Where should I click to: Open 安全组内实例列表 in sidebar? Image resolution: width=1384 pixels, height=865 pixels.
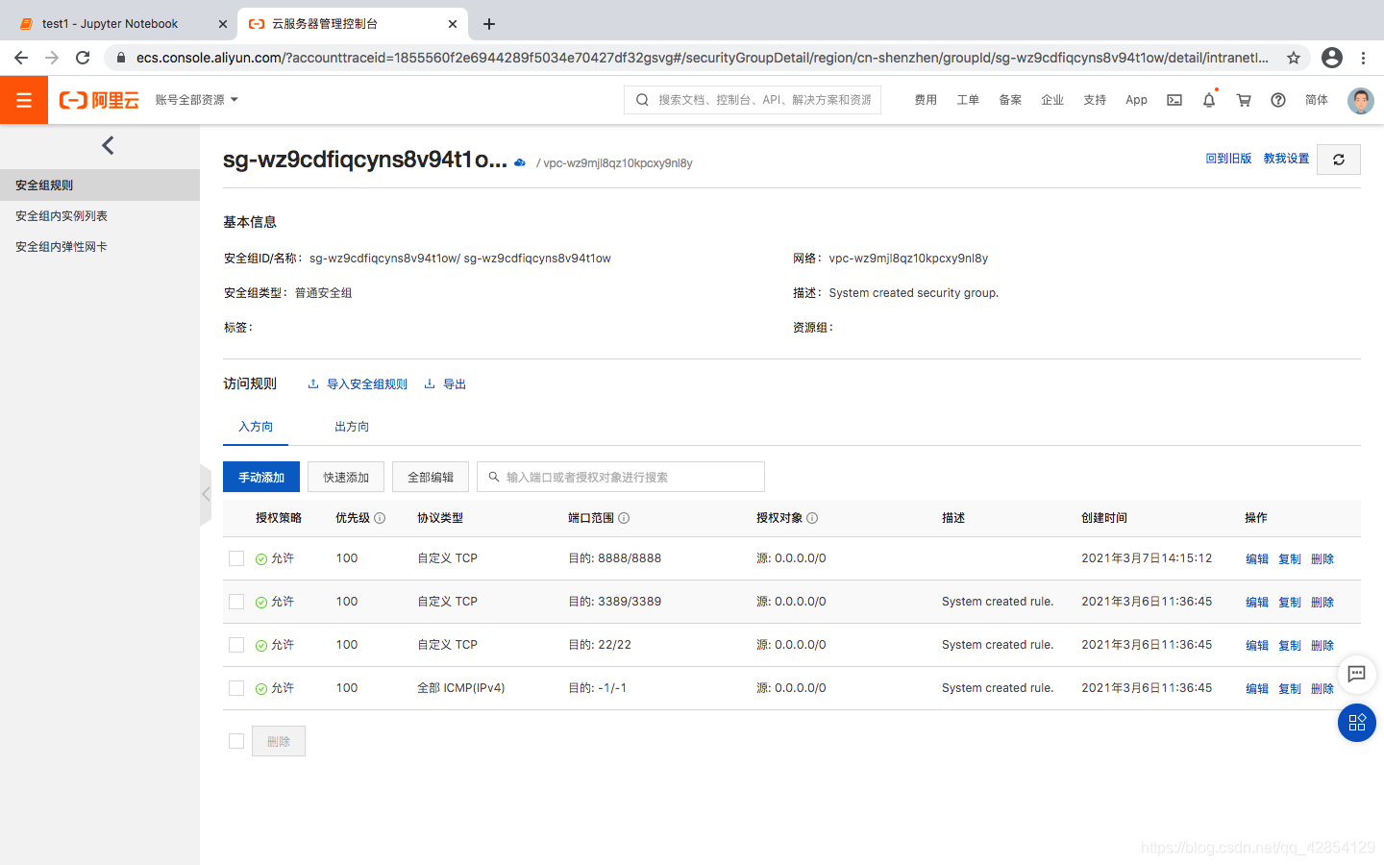[100, 216]
